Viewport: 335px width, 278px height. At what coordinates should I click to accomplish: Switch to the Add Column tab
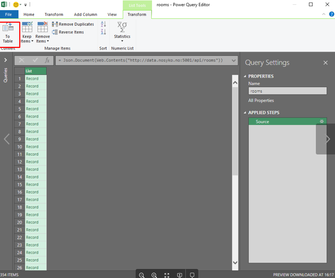[x=85, y=15]
